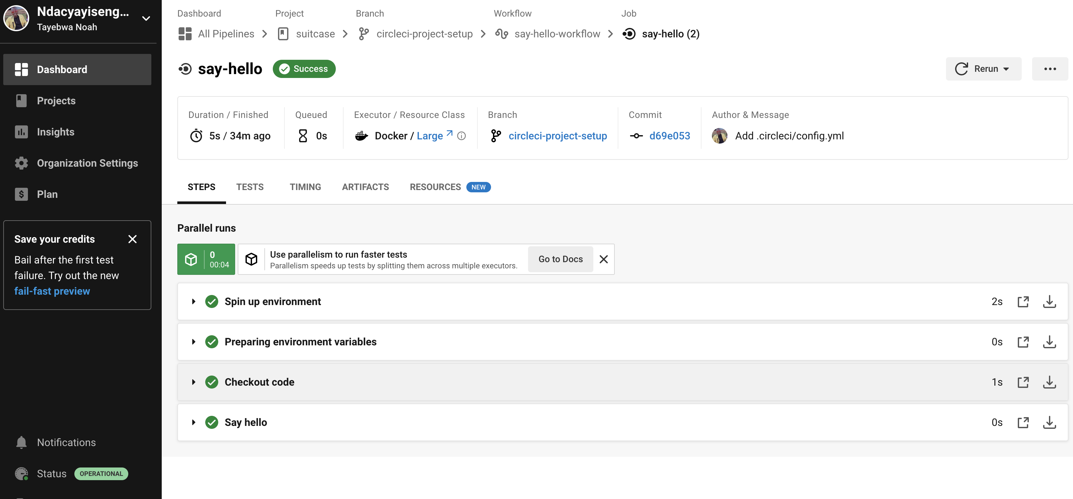Image resolution: width=1073 pixels, height=499 pixels.
Task: Expand the Preparing environment variables step
Action: 194,342
